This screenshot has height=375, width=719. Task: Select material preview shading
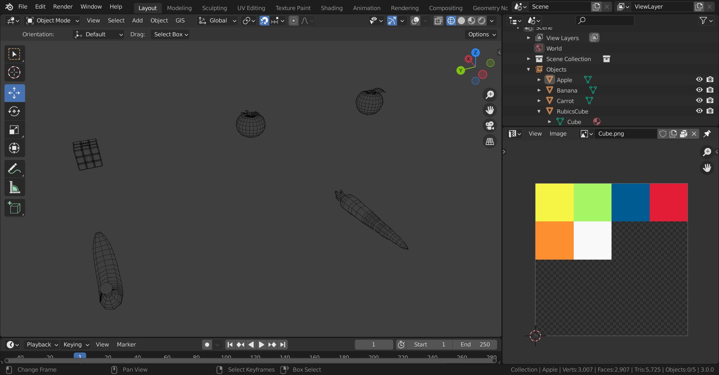tap(471, 21)
